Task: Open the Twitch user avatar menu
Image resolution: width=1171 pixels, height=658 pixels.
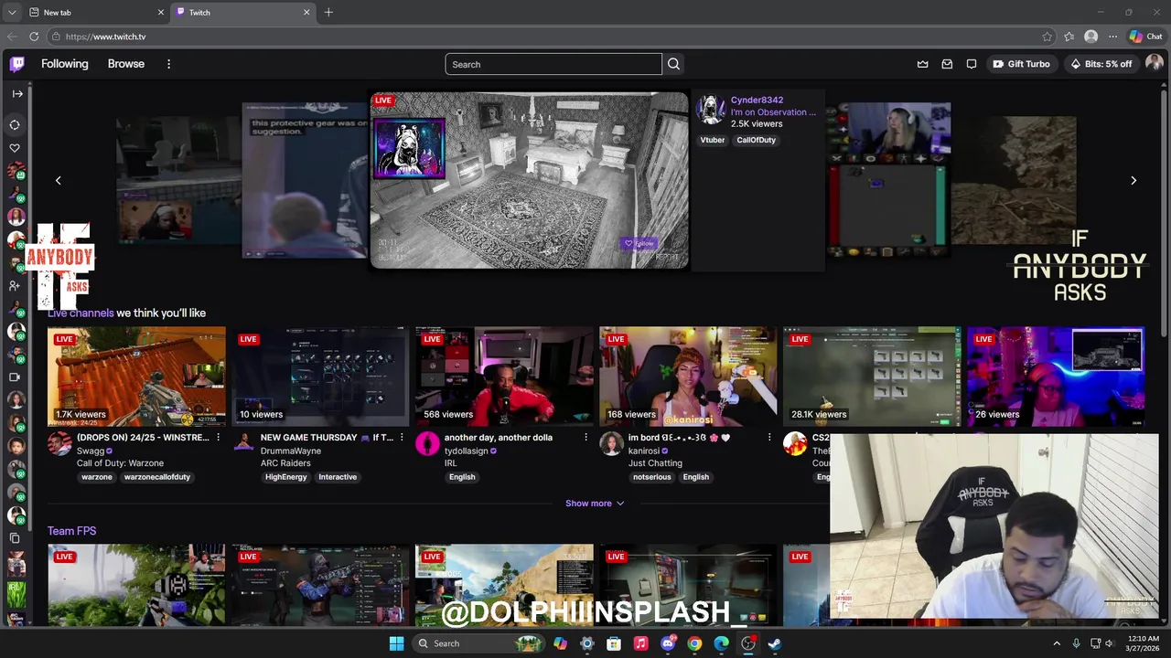Action: [x=1155, y=63]
